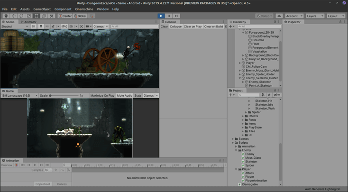Lock the Inspector panel
The image size is (348, 192).
(340, 22)
